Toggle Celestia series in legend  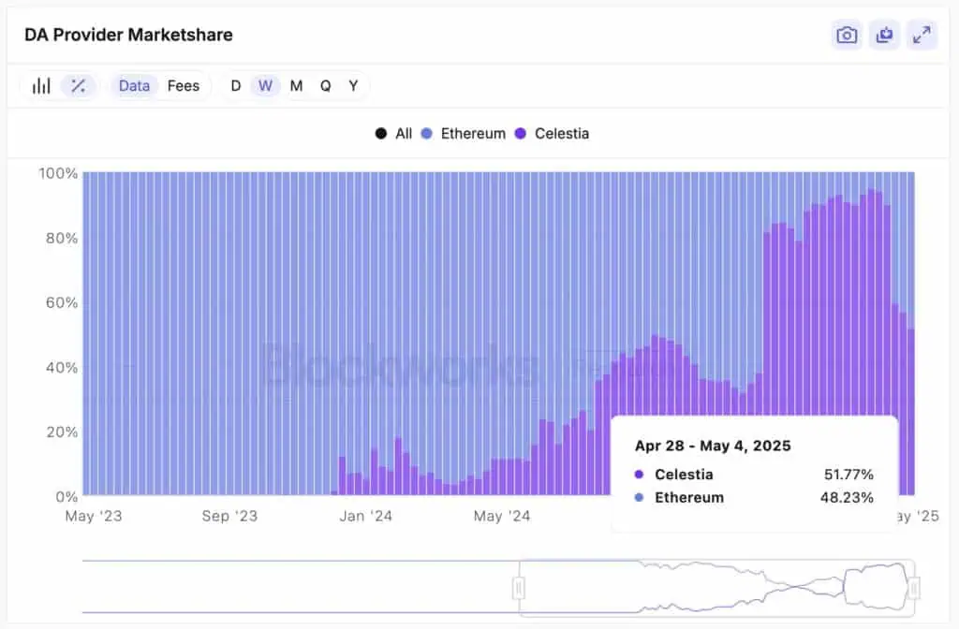[x=552, y=133]
